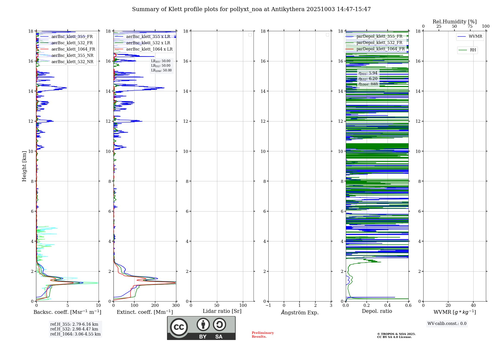Click the LR355: 50.00 lidar ratio text box

pyautogui.click(x=161, y=61)
